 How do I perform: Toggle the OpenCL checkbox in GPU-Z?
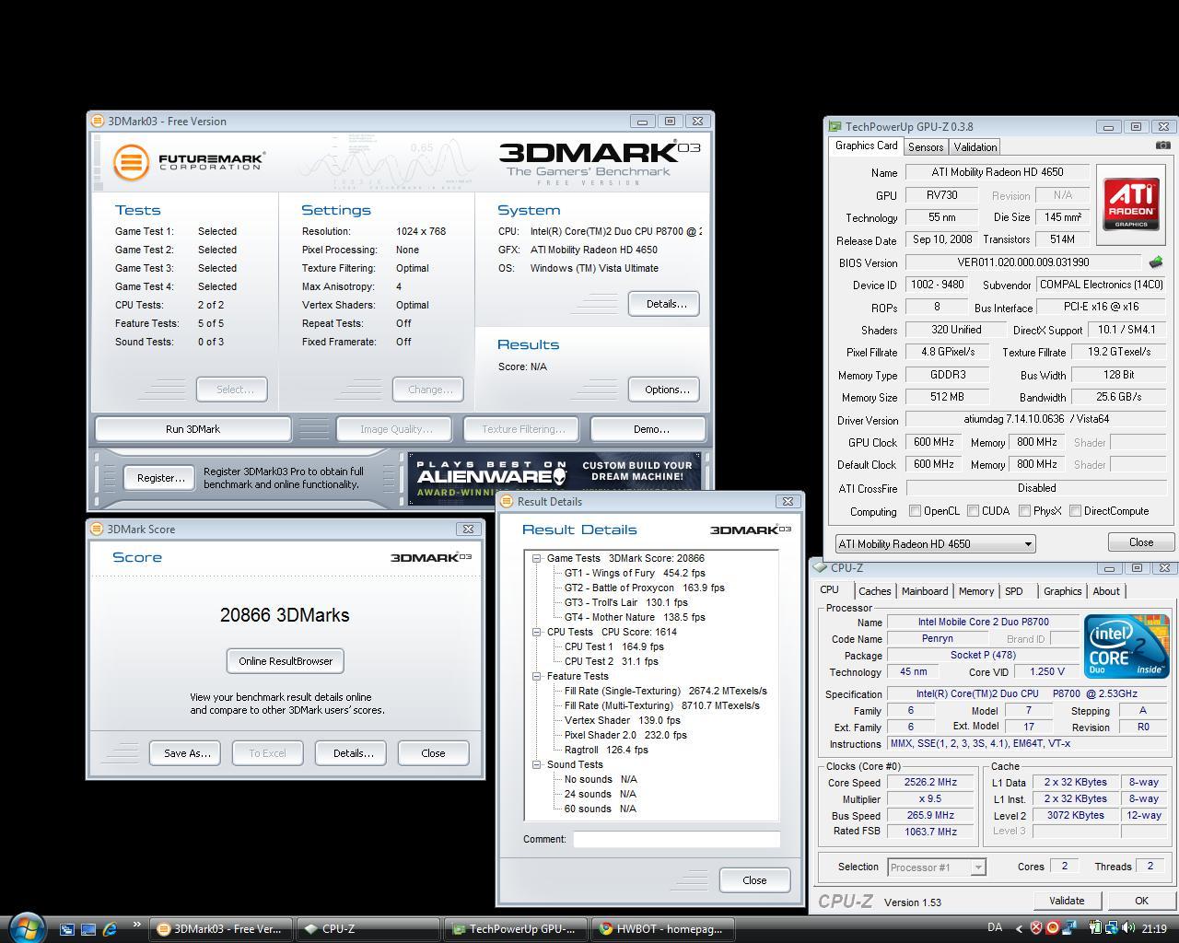pyautogui.click(x=915, y=510)
